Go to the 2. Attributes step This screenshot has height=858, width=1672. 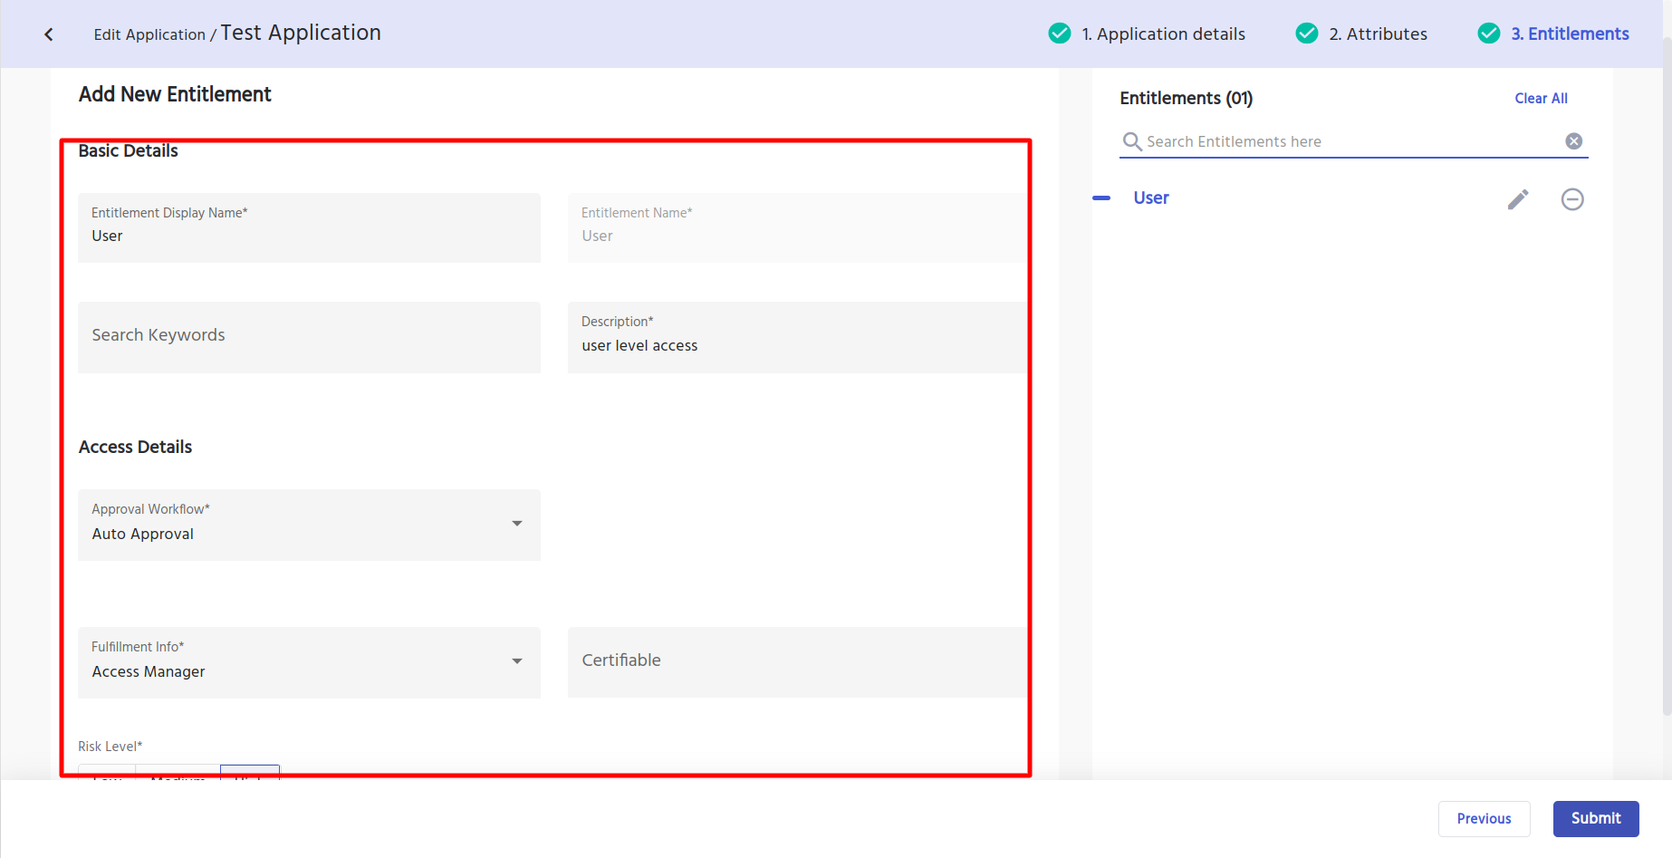[x=1377, y=34]
